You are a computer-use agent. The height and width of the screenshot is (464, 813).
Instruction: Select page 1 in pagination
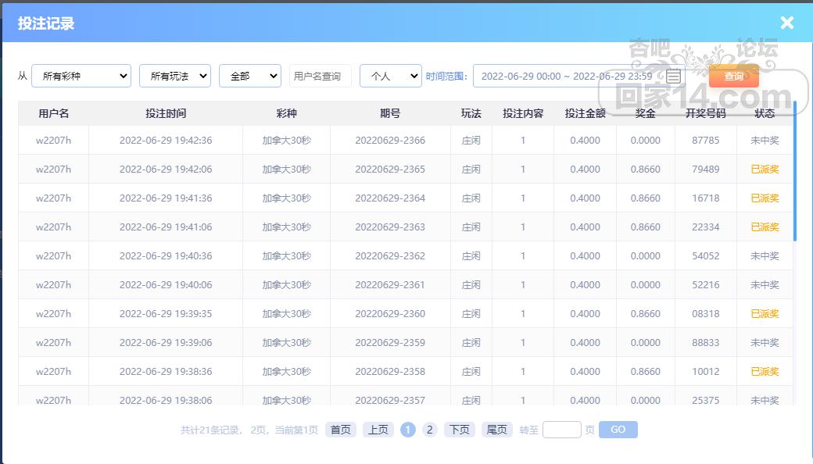[408, 430]
